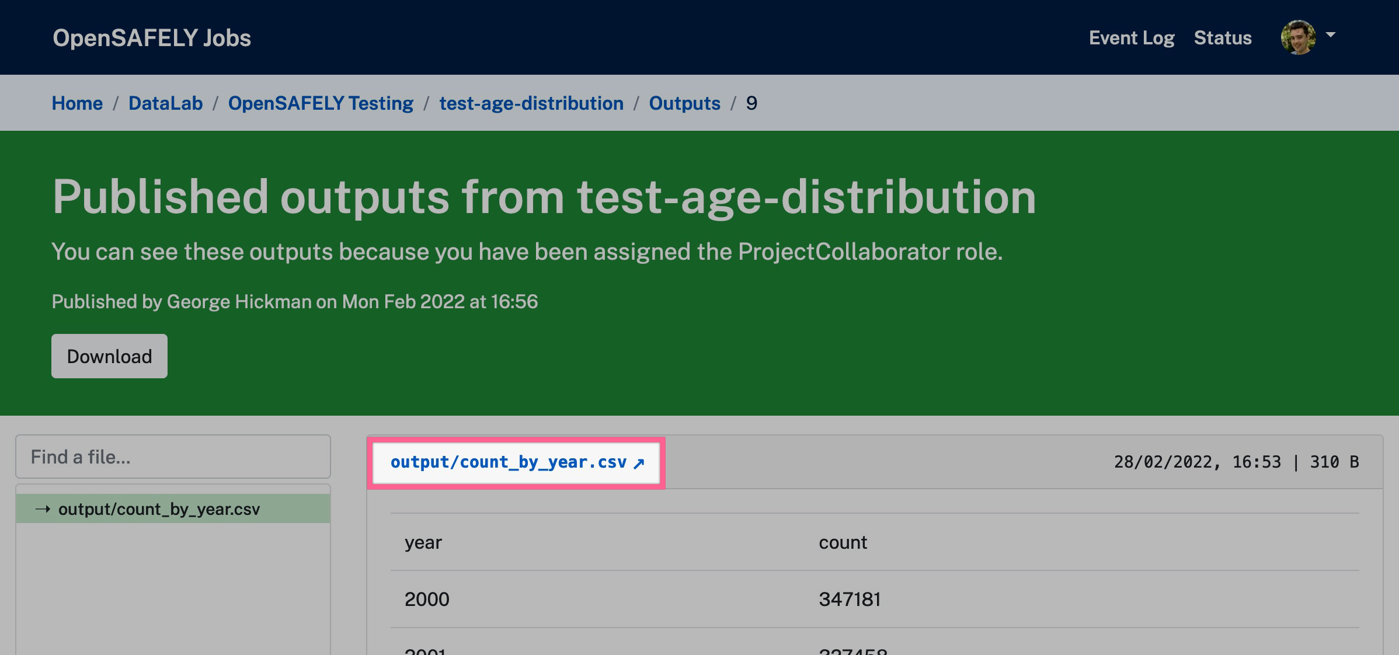
Task: Click the OpenSAFELY Jobs logo
Action: point(151,37)
